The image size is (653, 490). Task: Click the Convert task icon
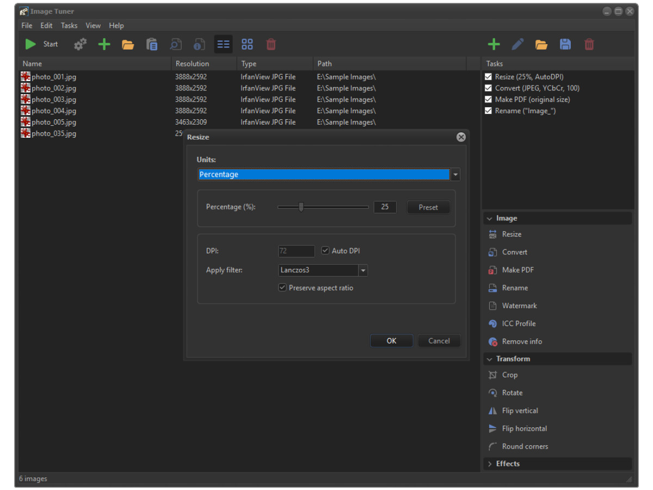[x=493, y=252]
